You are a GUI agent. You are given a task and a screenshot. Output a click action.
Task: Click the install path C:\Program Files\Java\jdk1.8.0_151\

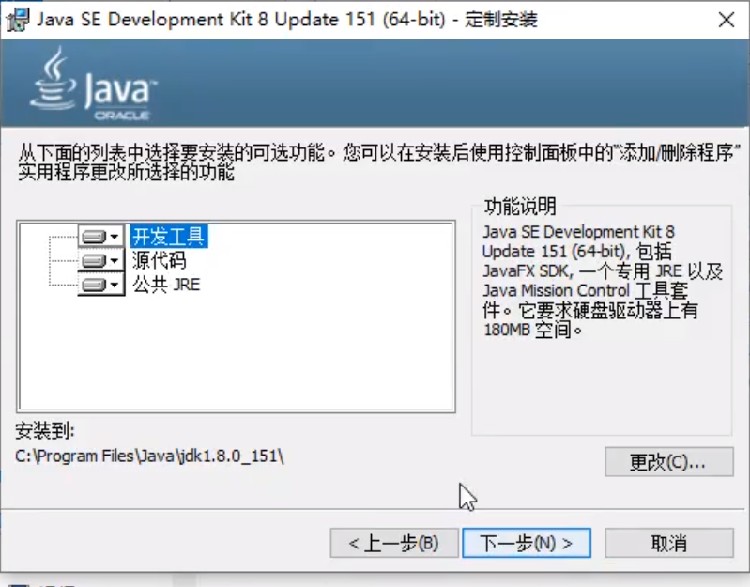(x=149, y=456)
